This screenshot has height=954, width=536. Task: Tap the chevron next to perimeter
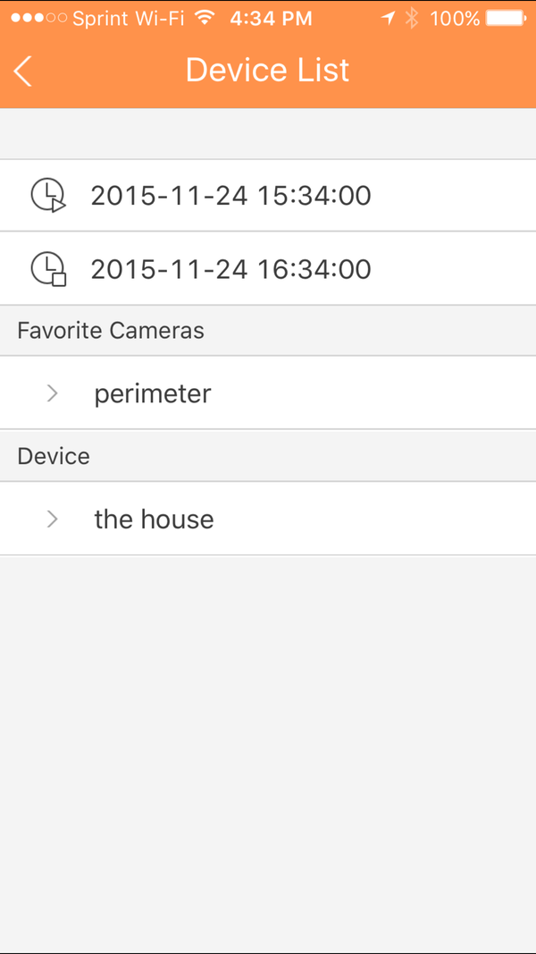point(52,393)
